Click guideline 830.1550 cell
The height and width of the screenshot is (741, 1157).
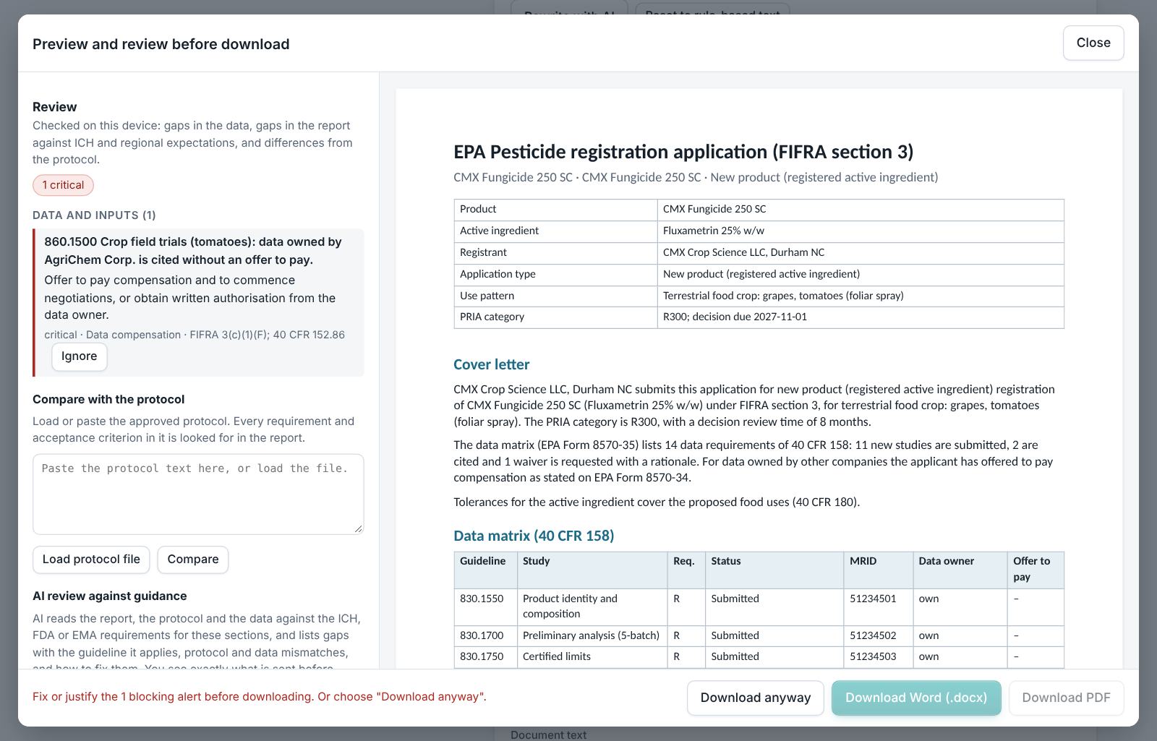click(x=485, y=607)
